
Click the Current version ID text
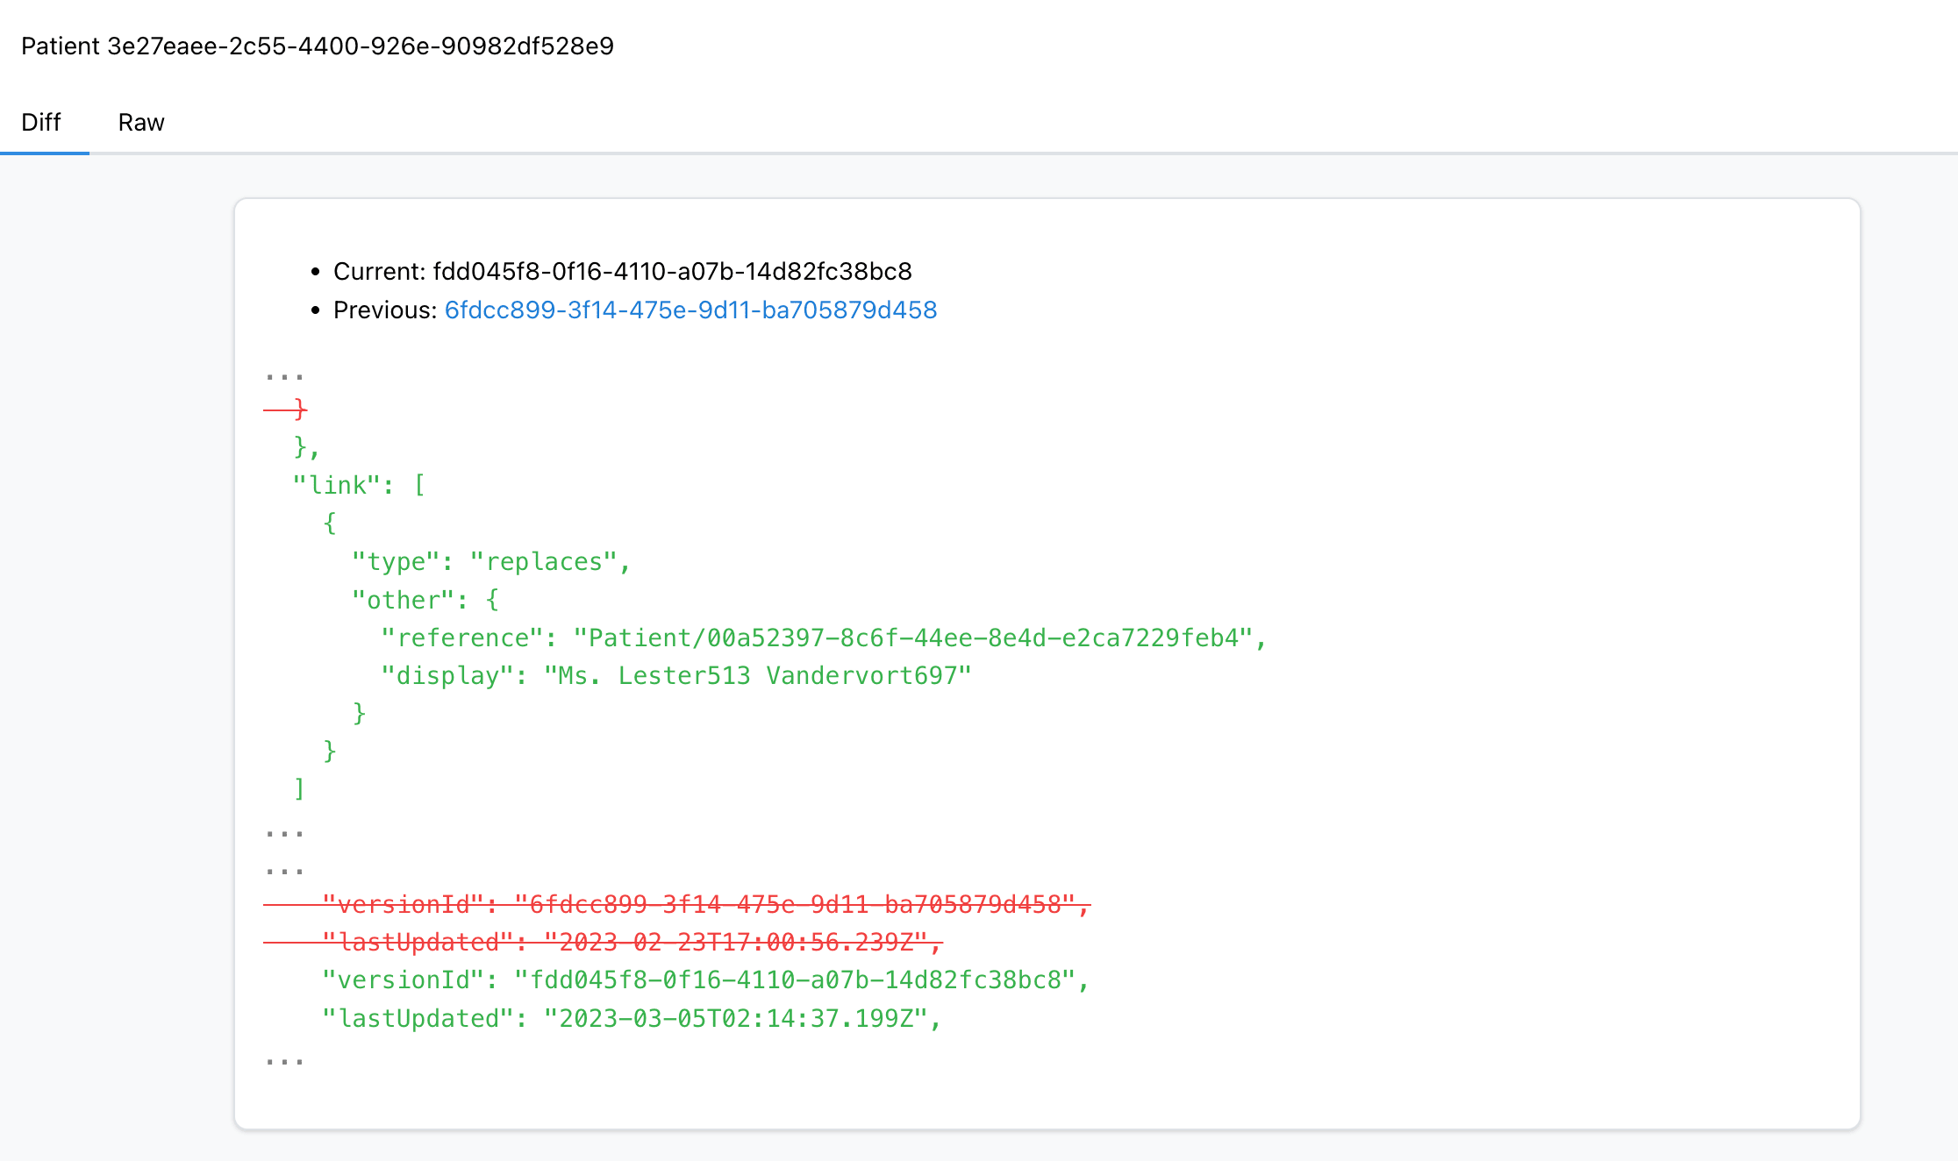[x=672, y=272]
